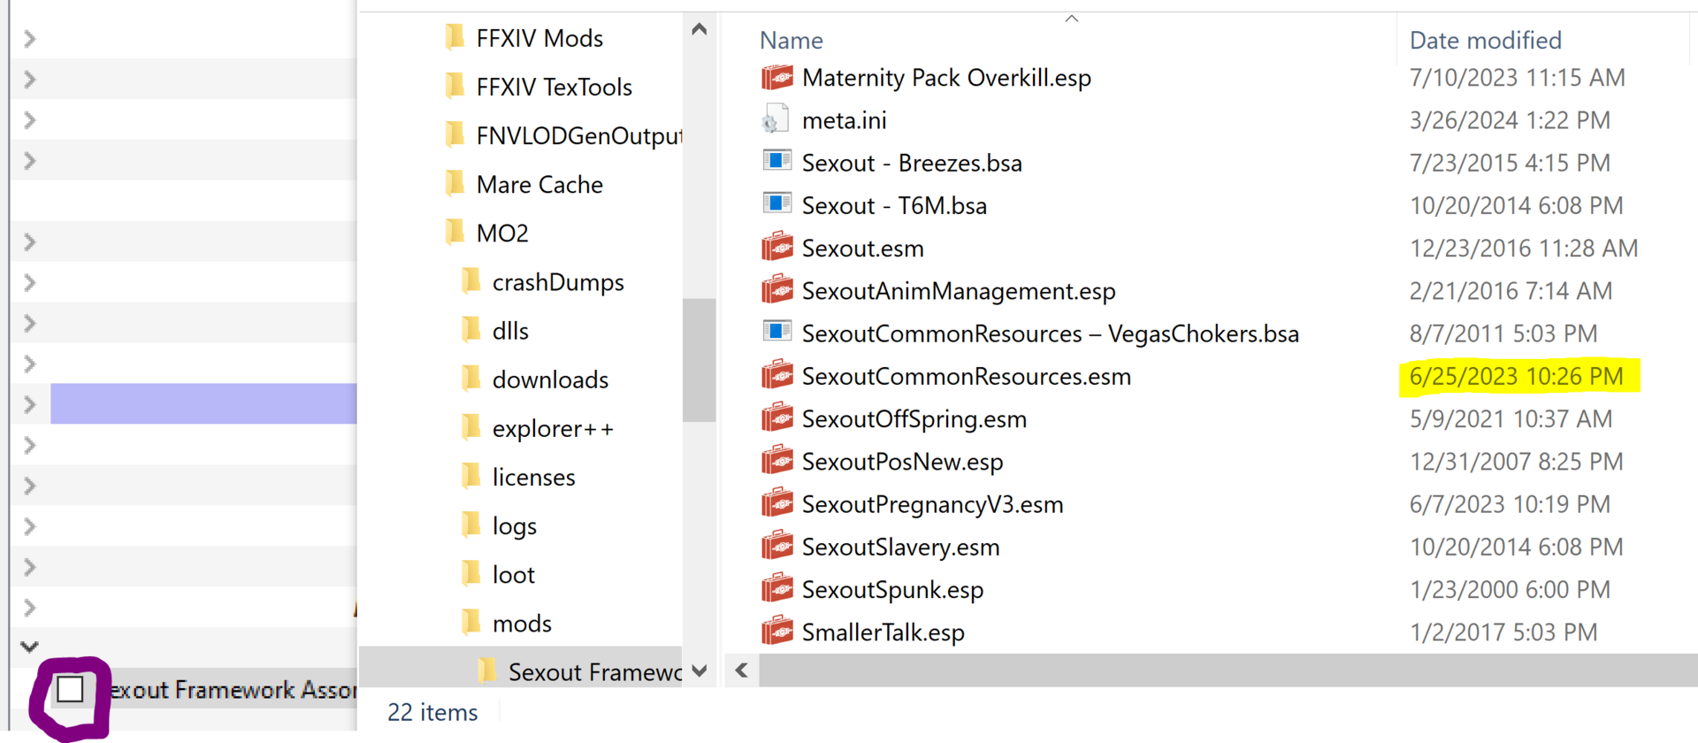Click the Maternity Pack Overkill.esp file icon
Viewport: 1698px width, 743px height.
[x=777, y=78]
